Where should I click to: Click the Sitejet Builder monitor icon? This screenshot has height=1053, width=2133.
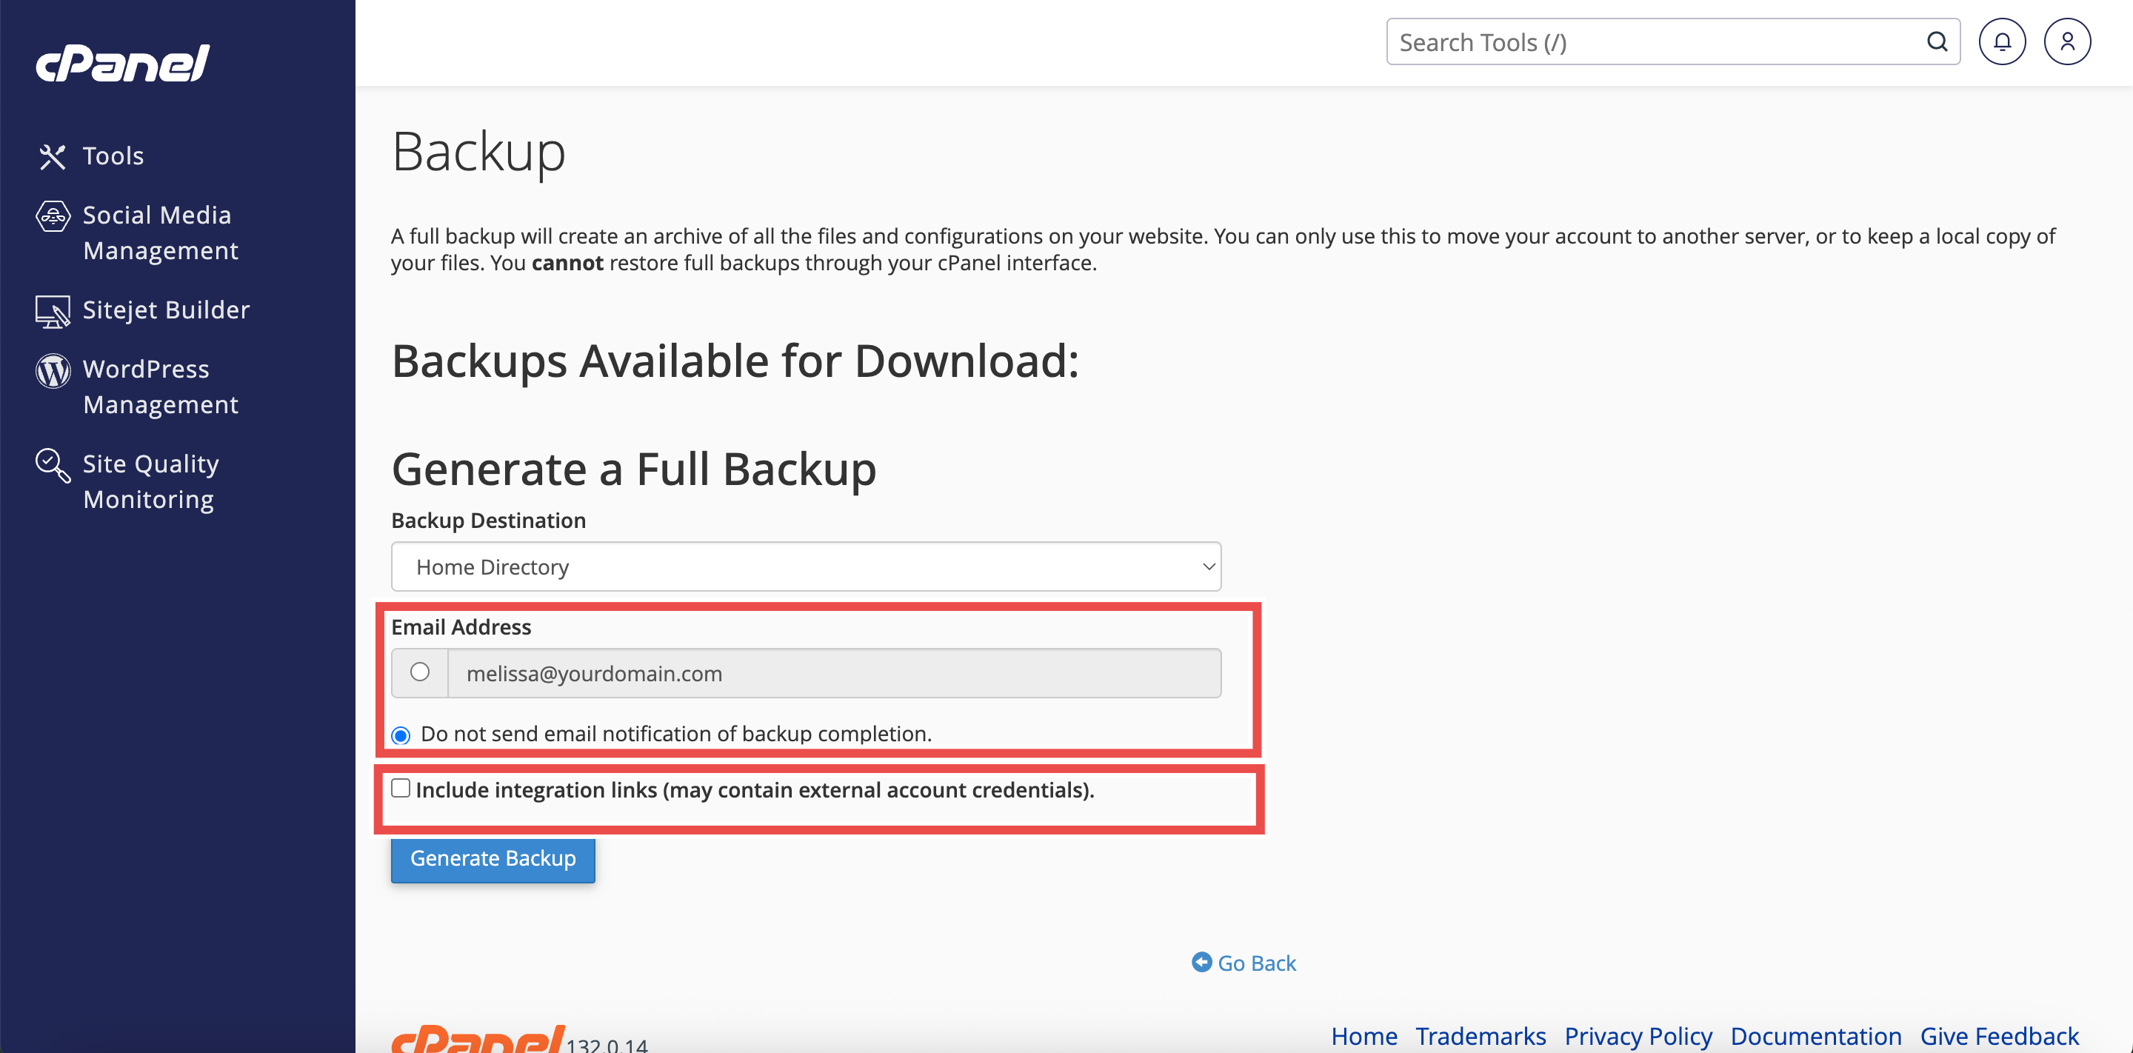[x=52, y=311]
